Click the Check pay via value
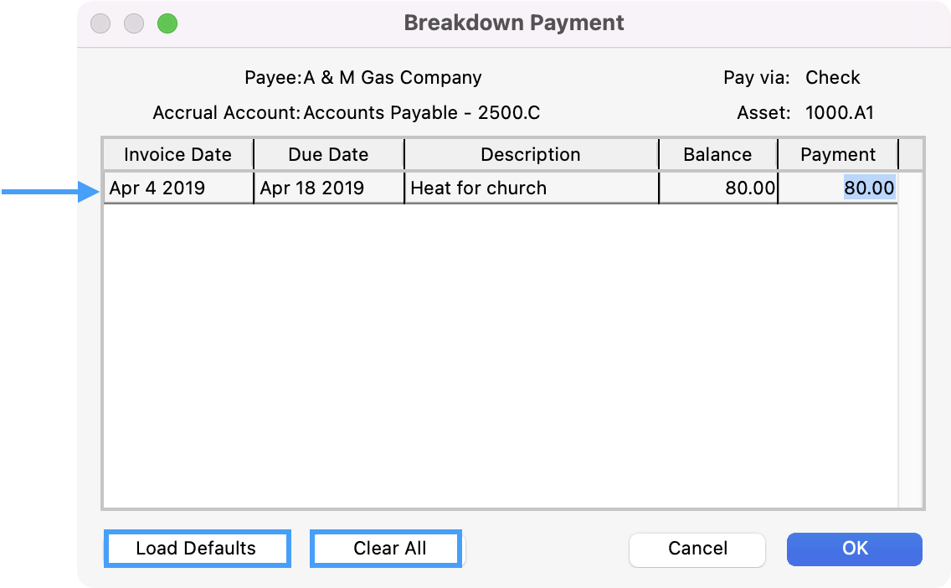 [833, 78]
